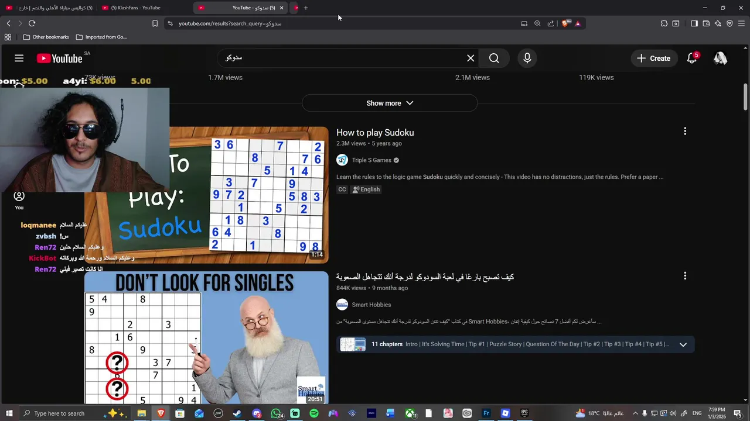Open the YouTube hamburger guide menu
This screenshot has height=421, width=750.
[x=19, y=58]
